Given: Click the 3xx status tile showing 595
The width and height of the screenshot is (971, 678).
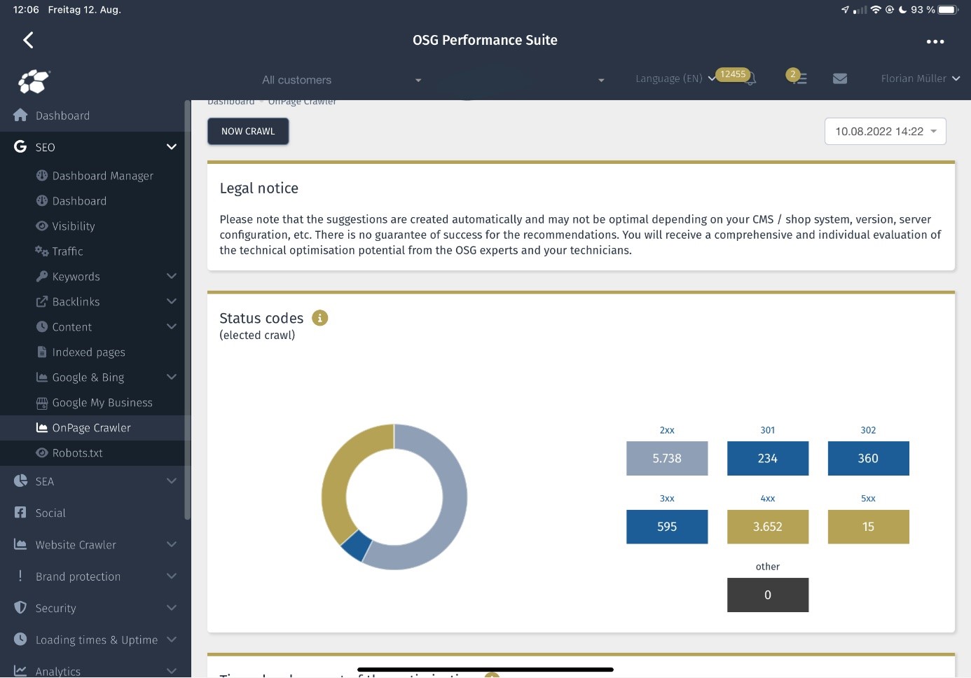Looking at the screenshot, I should coord(667,527).
